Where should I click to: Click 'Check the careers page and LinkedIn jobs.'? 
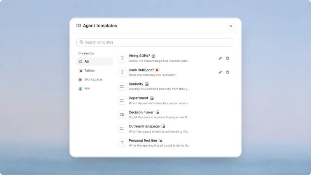pos(158,61)
